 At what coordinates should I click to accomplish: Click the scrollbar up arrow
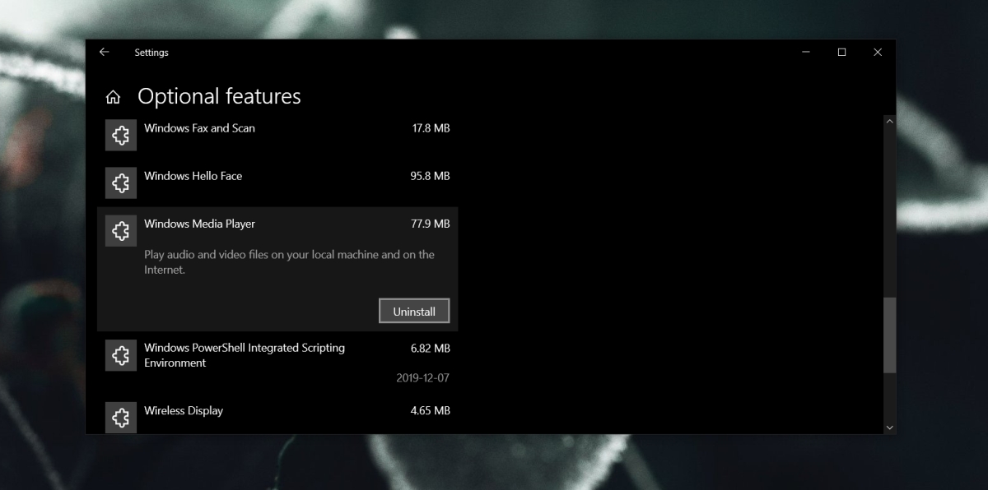tap(889, 122)
